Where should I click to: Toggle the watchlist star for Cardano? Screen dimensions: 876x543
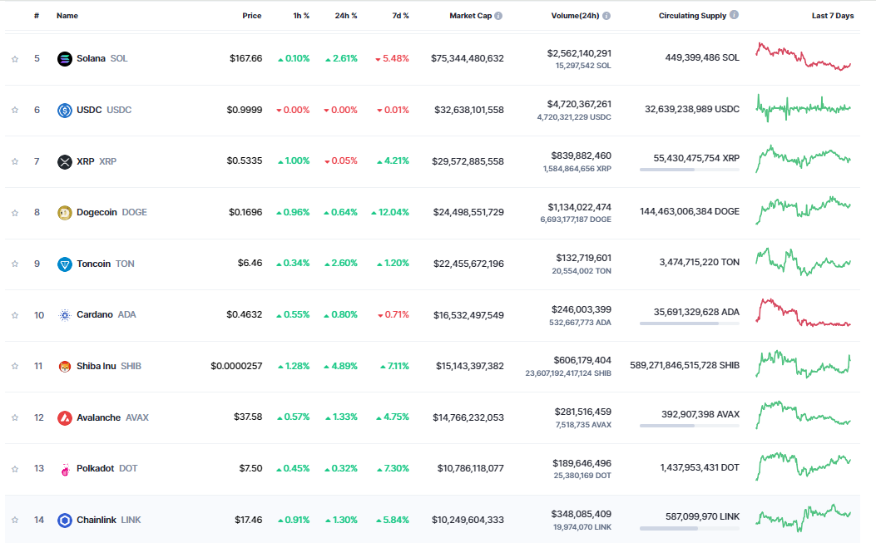(14, 314)
